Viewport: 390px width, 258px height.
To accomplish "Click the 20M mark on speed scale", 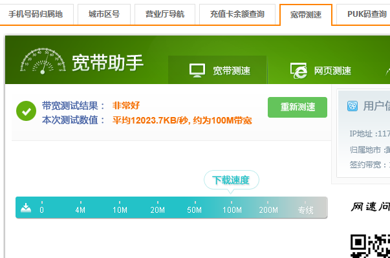I will [157, 210].
